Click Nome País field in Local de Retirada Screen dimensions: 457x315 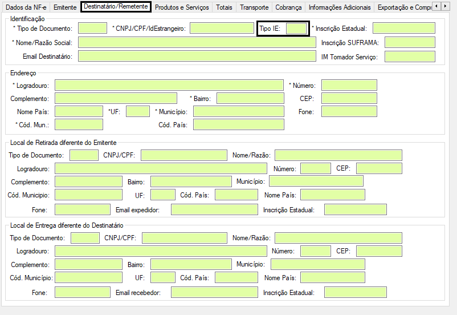[333, 195]
